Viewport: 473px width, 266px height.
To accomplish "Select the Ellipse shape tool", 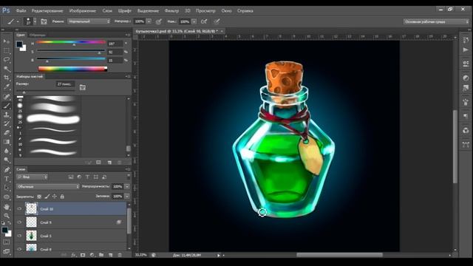I will [x=7, y=197].
